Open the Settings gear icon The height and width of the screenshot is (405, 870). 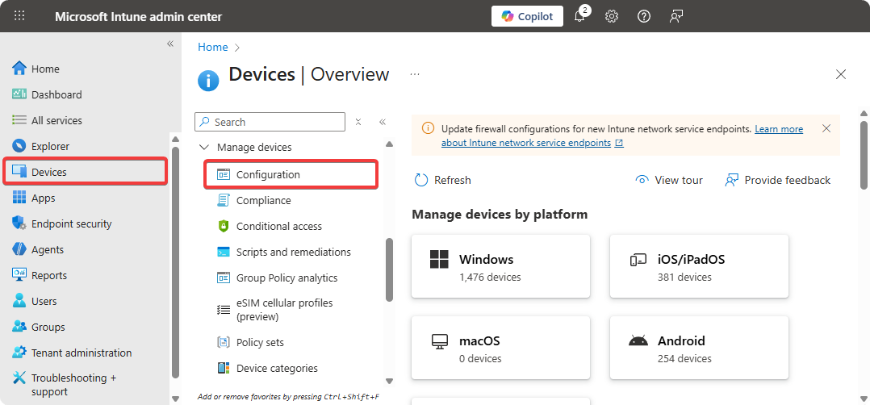(x=612, y=16)
